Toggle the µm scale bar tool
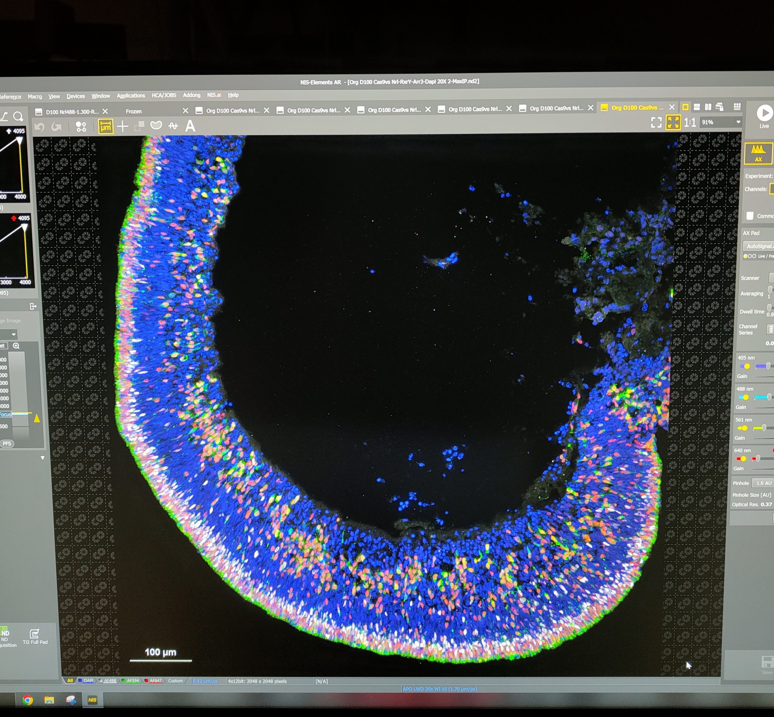Viewport: 774px width, 717px height. (106, 126)
